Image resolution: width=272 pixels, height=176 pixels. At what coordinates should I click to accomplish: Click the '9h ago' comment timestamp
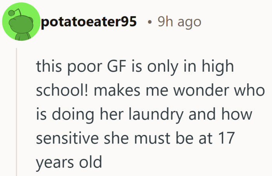[179, 22]
